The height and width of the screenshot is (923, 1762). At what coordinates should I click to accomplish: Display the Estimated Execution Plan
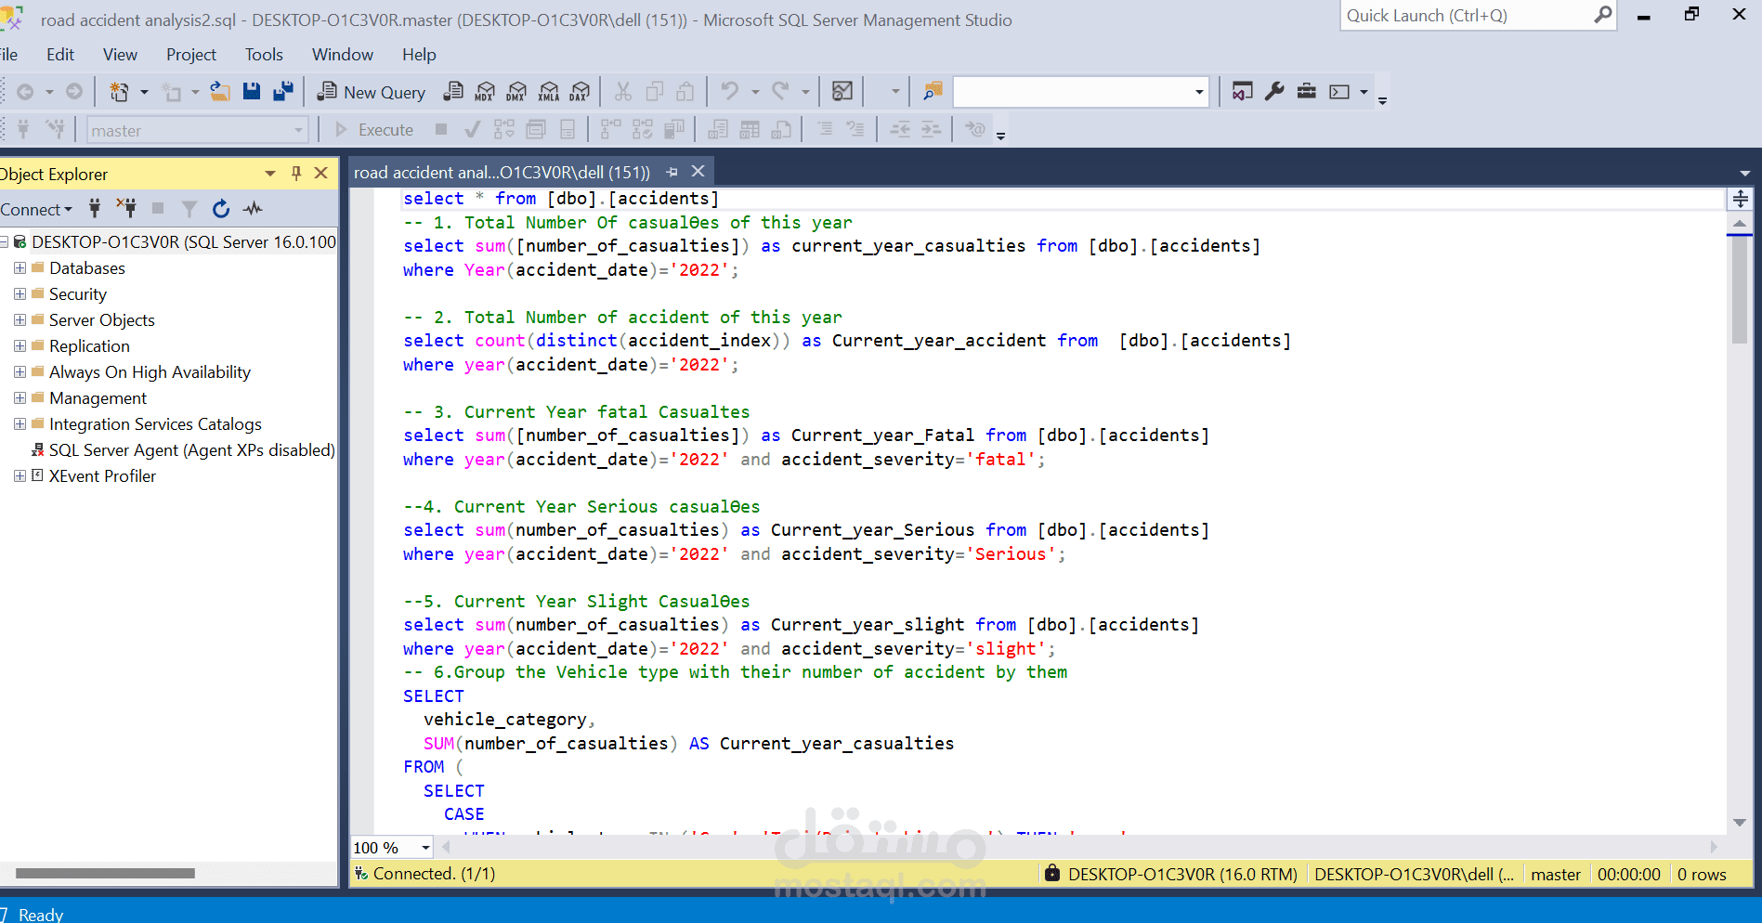(x=503, y=130)
